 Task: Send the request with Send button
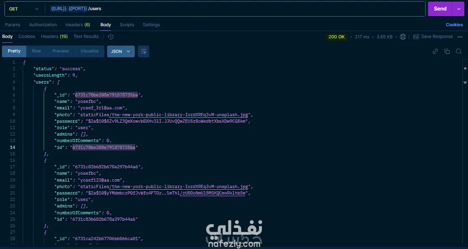point(440,9)
